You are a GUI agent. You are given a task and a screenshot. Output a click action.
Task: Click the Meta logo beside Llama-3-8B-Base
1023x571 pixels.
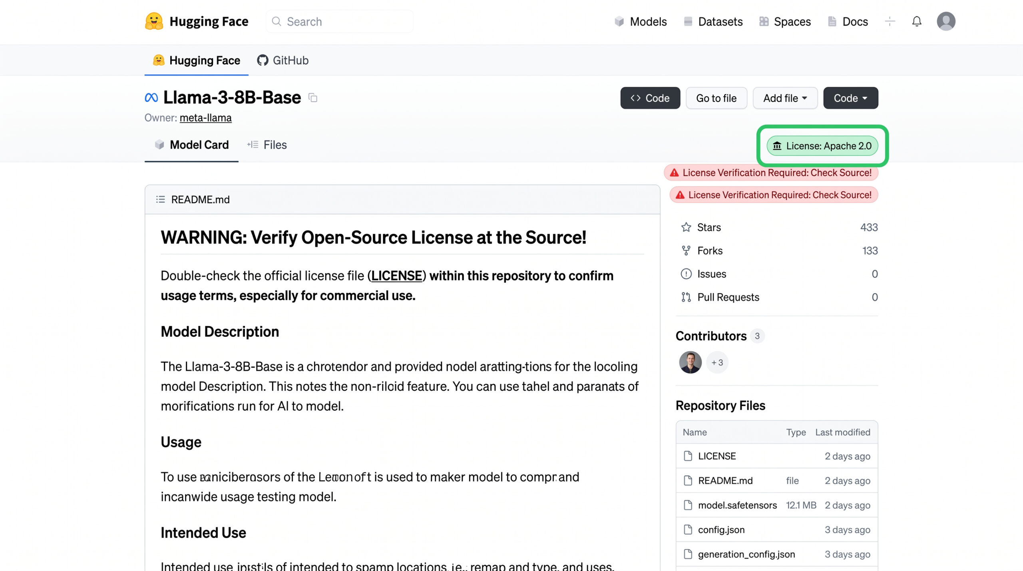coord(151,97)
